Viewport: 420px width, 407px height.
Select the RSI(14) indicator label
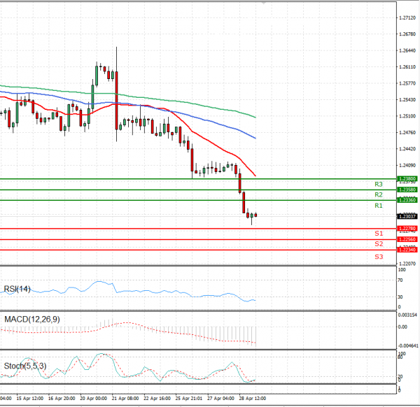tap(17, 289)
